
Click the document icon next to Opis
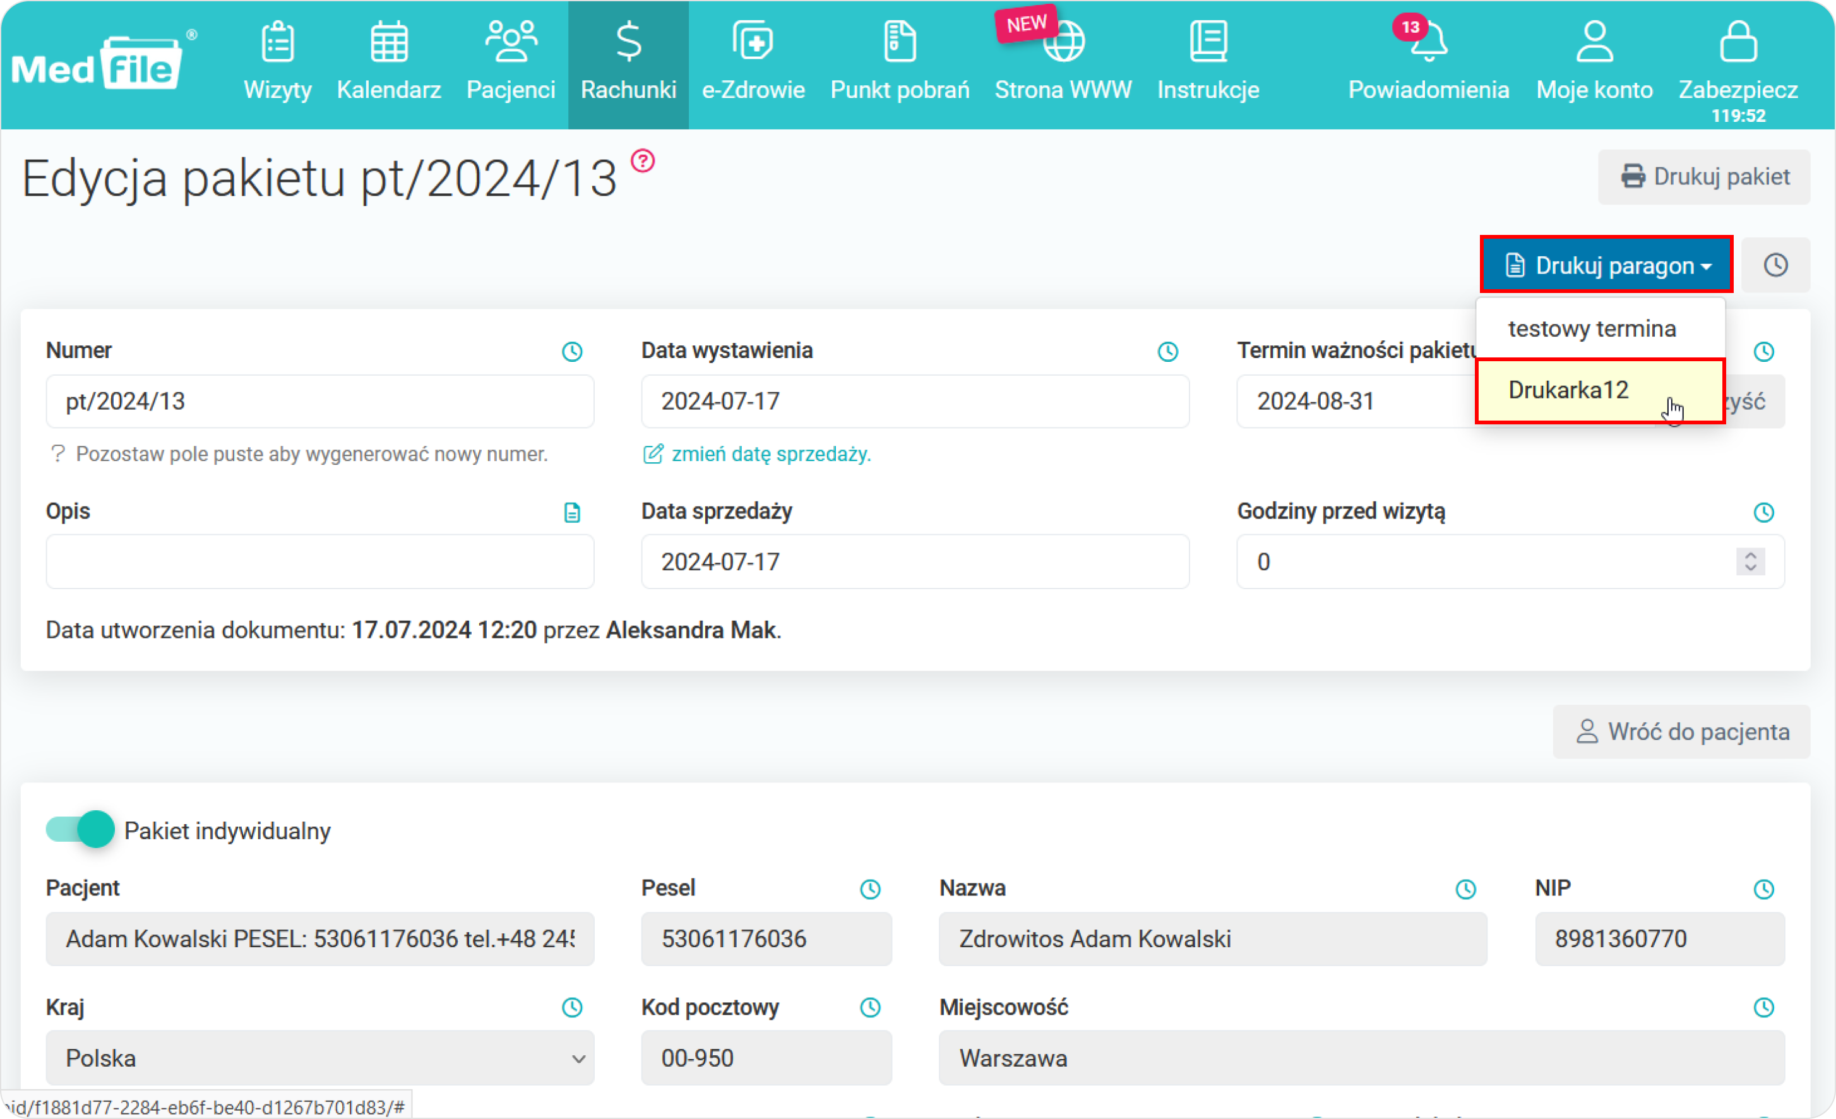pos(571,512)
